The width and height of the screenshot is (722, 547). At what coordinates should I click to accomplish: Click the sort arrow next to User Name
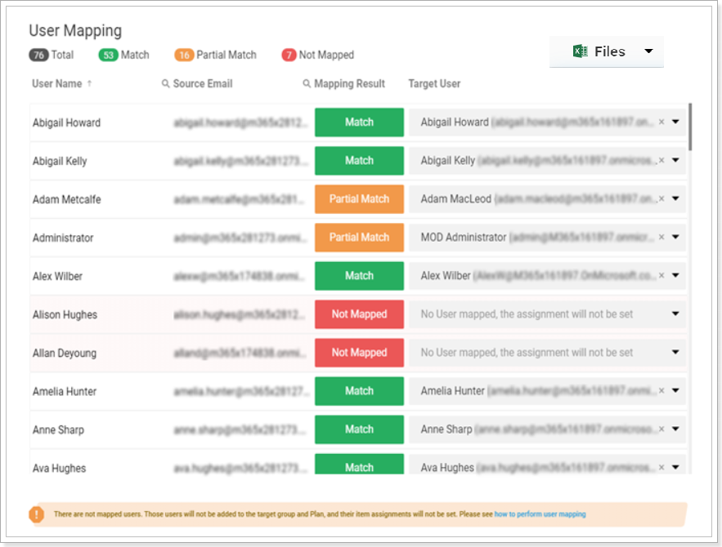click(x=87, y=83)
